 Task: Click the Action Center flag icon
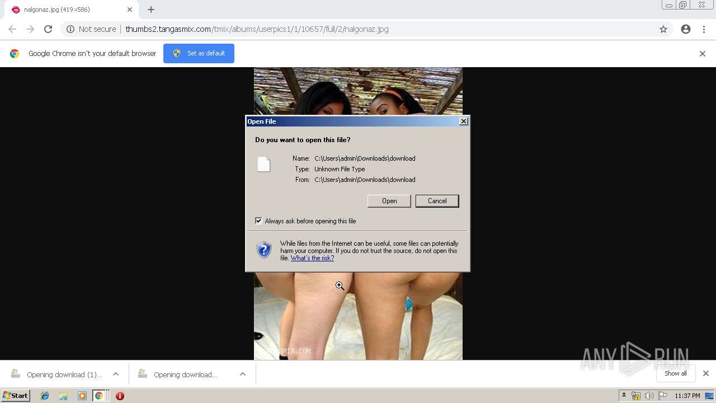(663, 396)
